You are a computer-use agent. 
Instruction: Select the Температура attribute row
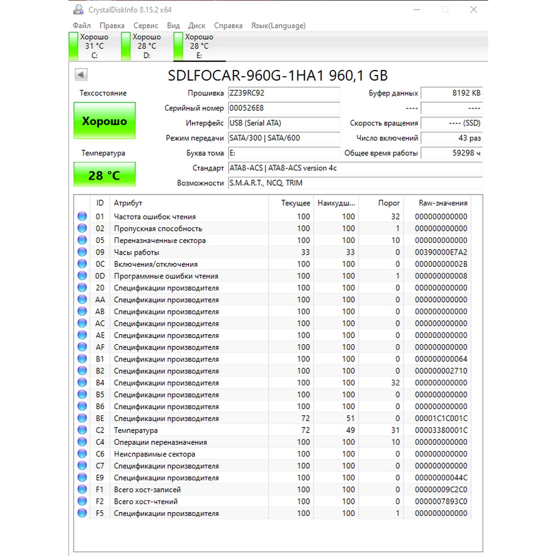(x=272, y=430)
